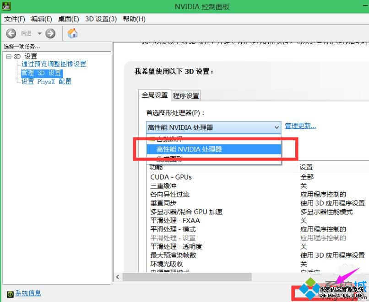
Task: Click the horizontal scrollbar left arrow
Action: click(118, 277)
